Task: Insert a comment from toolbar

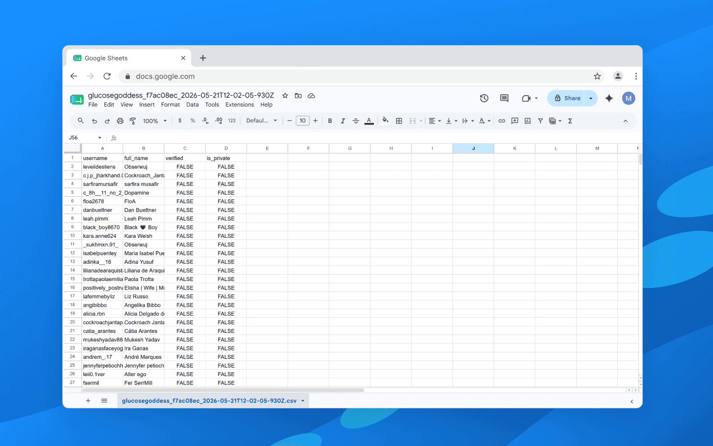Action: [514, 121]
